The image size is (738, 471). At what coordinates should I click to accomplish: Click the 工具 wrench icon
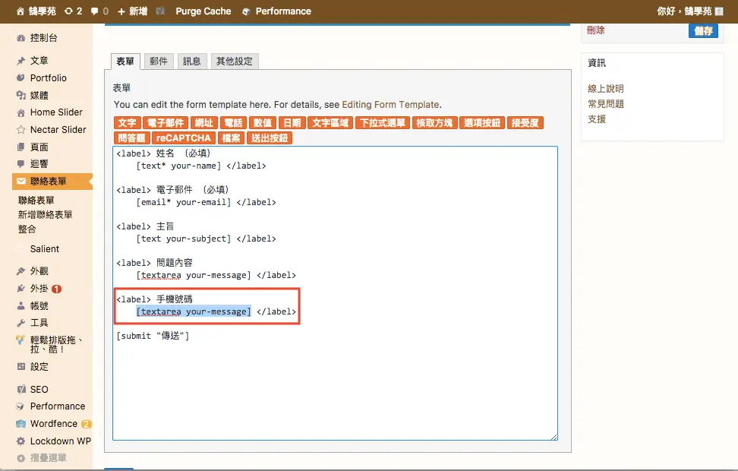click(20, 323)
